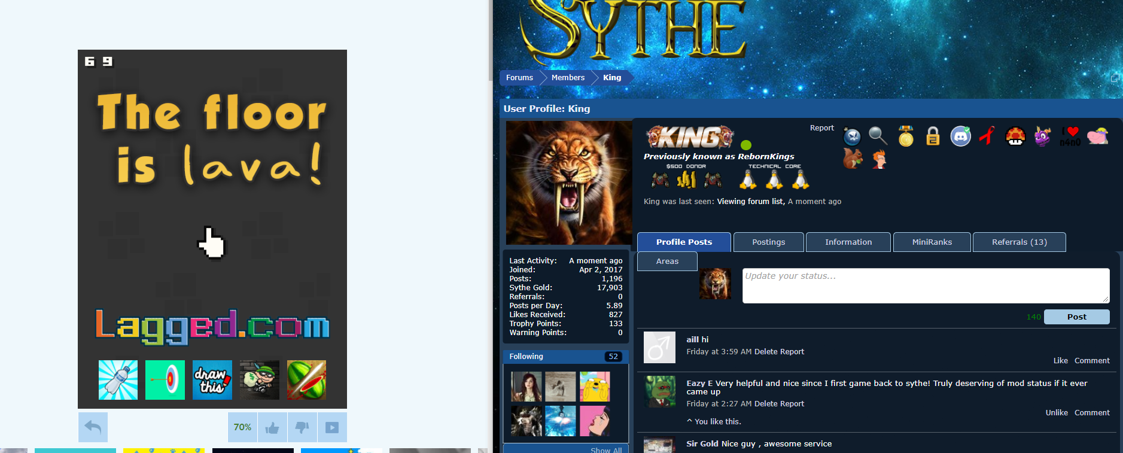Click the Eazy E username link

pyautogui.click(x=699, y=384)
